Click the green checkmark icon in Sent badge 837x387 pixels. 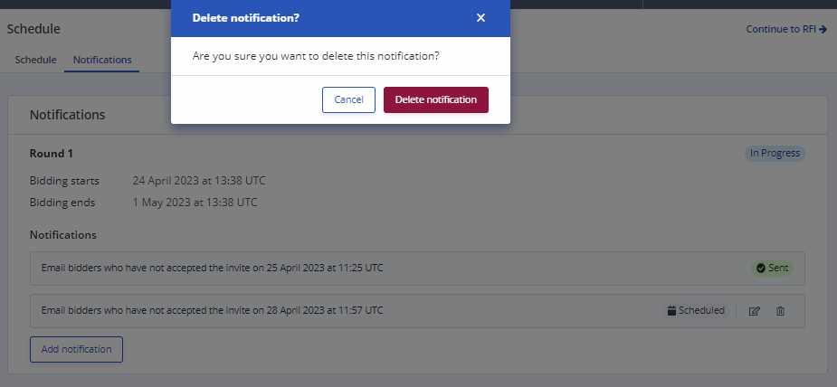761,269
